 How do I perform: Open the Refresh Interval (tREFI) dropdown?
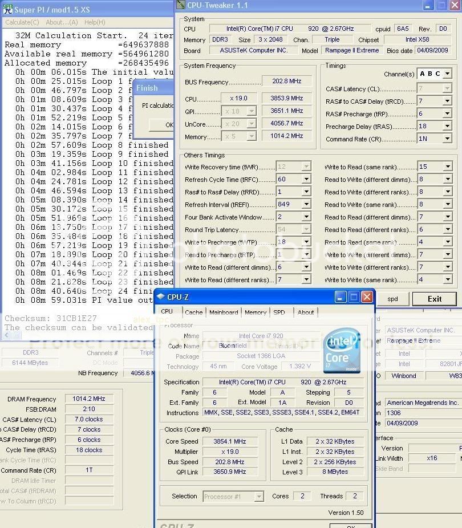(x=306, y=204)
